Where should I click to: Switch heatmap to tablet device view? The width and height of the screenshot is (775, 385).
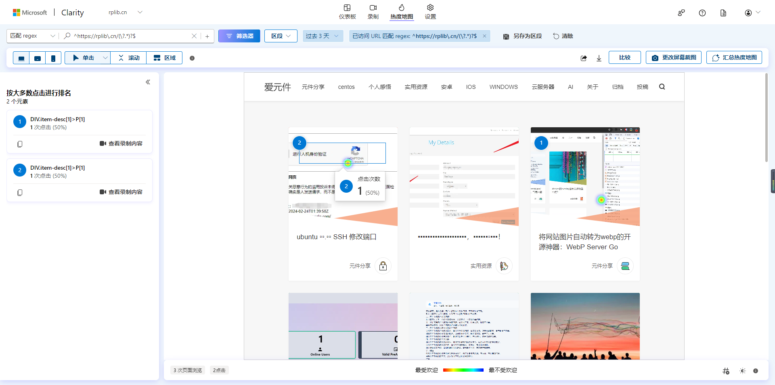pyautogui.click(x=38, y=58)
